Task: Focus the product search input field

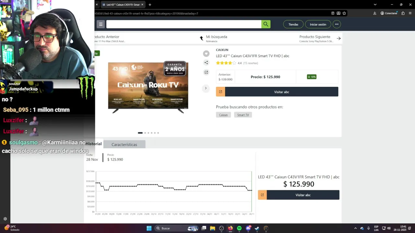Action: click(184, 24)
